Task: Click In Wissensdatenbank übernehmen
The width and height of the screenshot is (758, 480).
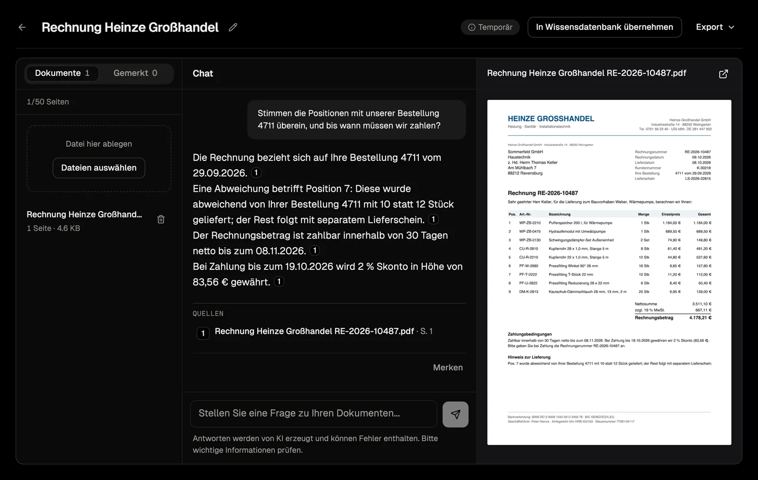Action: [x=605, y=27]
